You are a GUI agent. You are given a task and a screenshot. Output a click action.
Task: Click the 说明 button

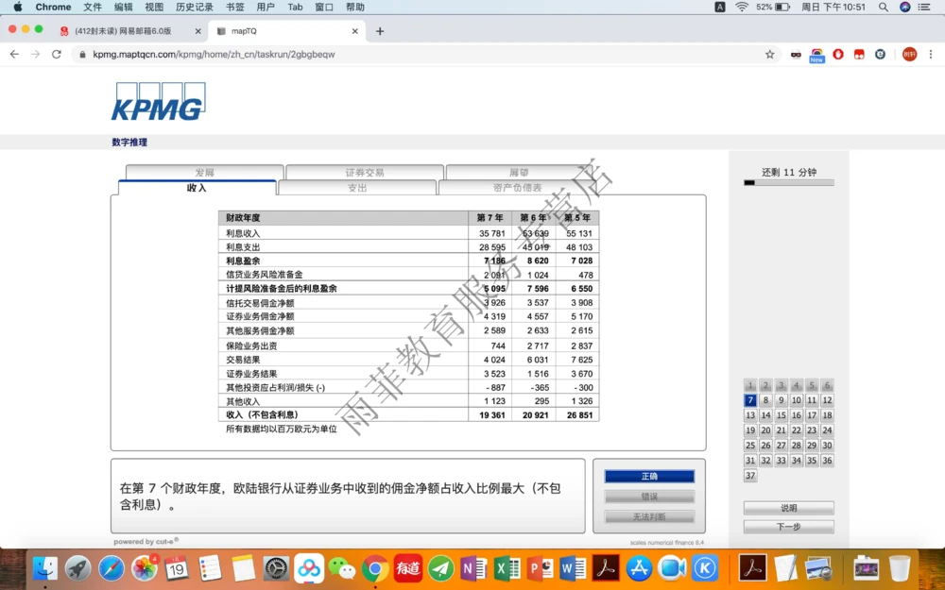click(x=788, y=507)
